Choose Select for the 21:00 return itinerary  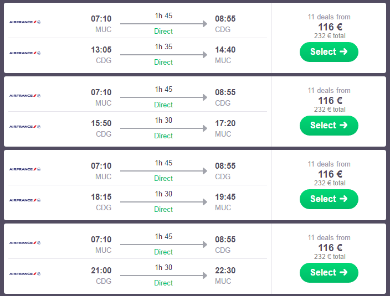(329, 273)
